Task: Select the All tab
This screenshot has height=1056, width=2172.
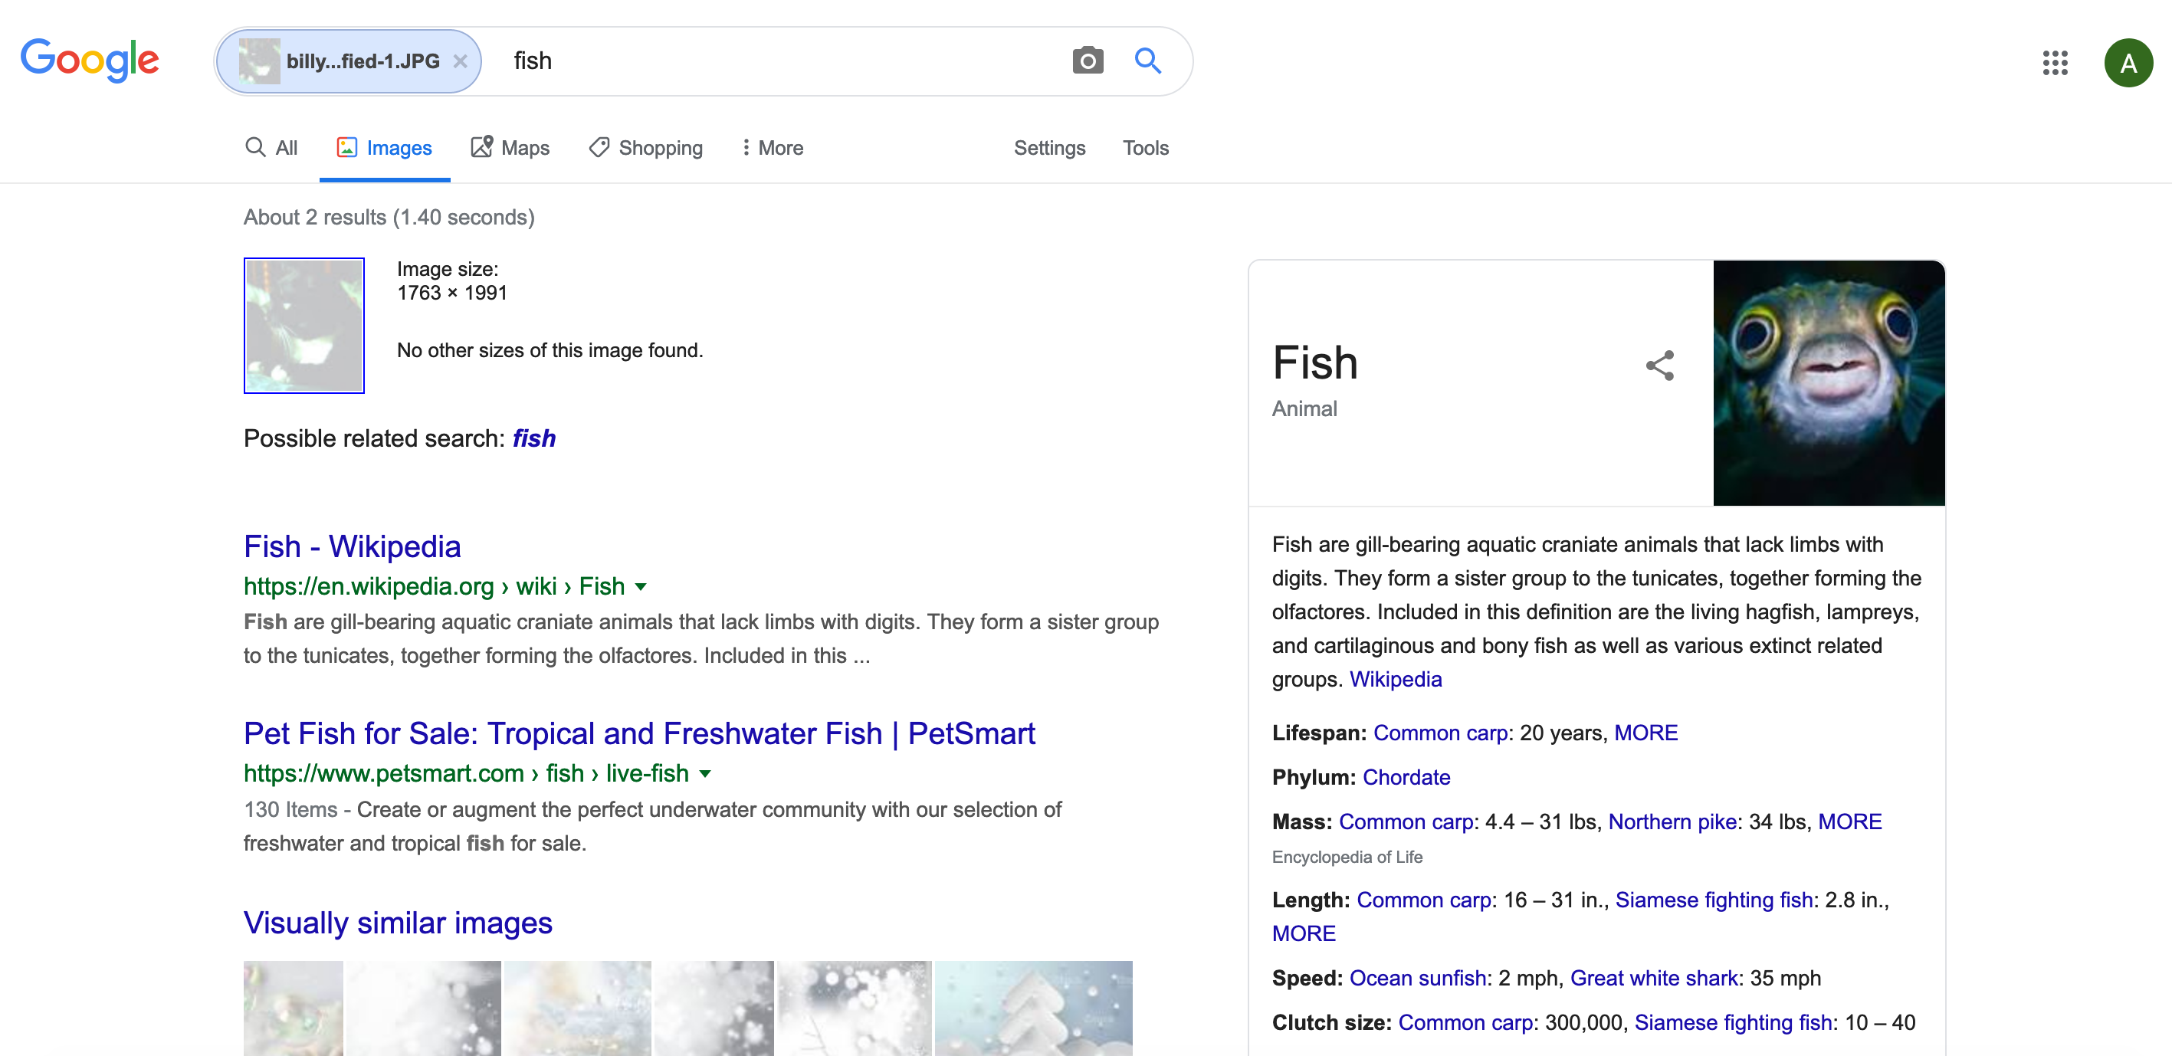Action: click(x=270, y=147)
